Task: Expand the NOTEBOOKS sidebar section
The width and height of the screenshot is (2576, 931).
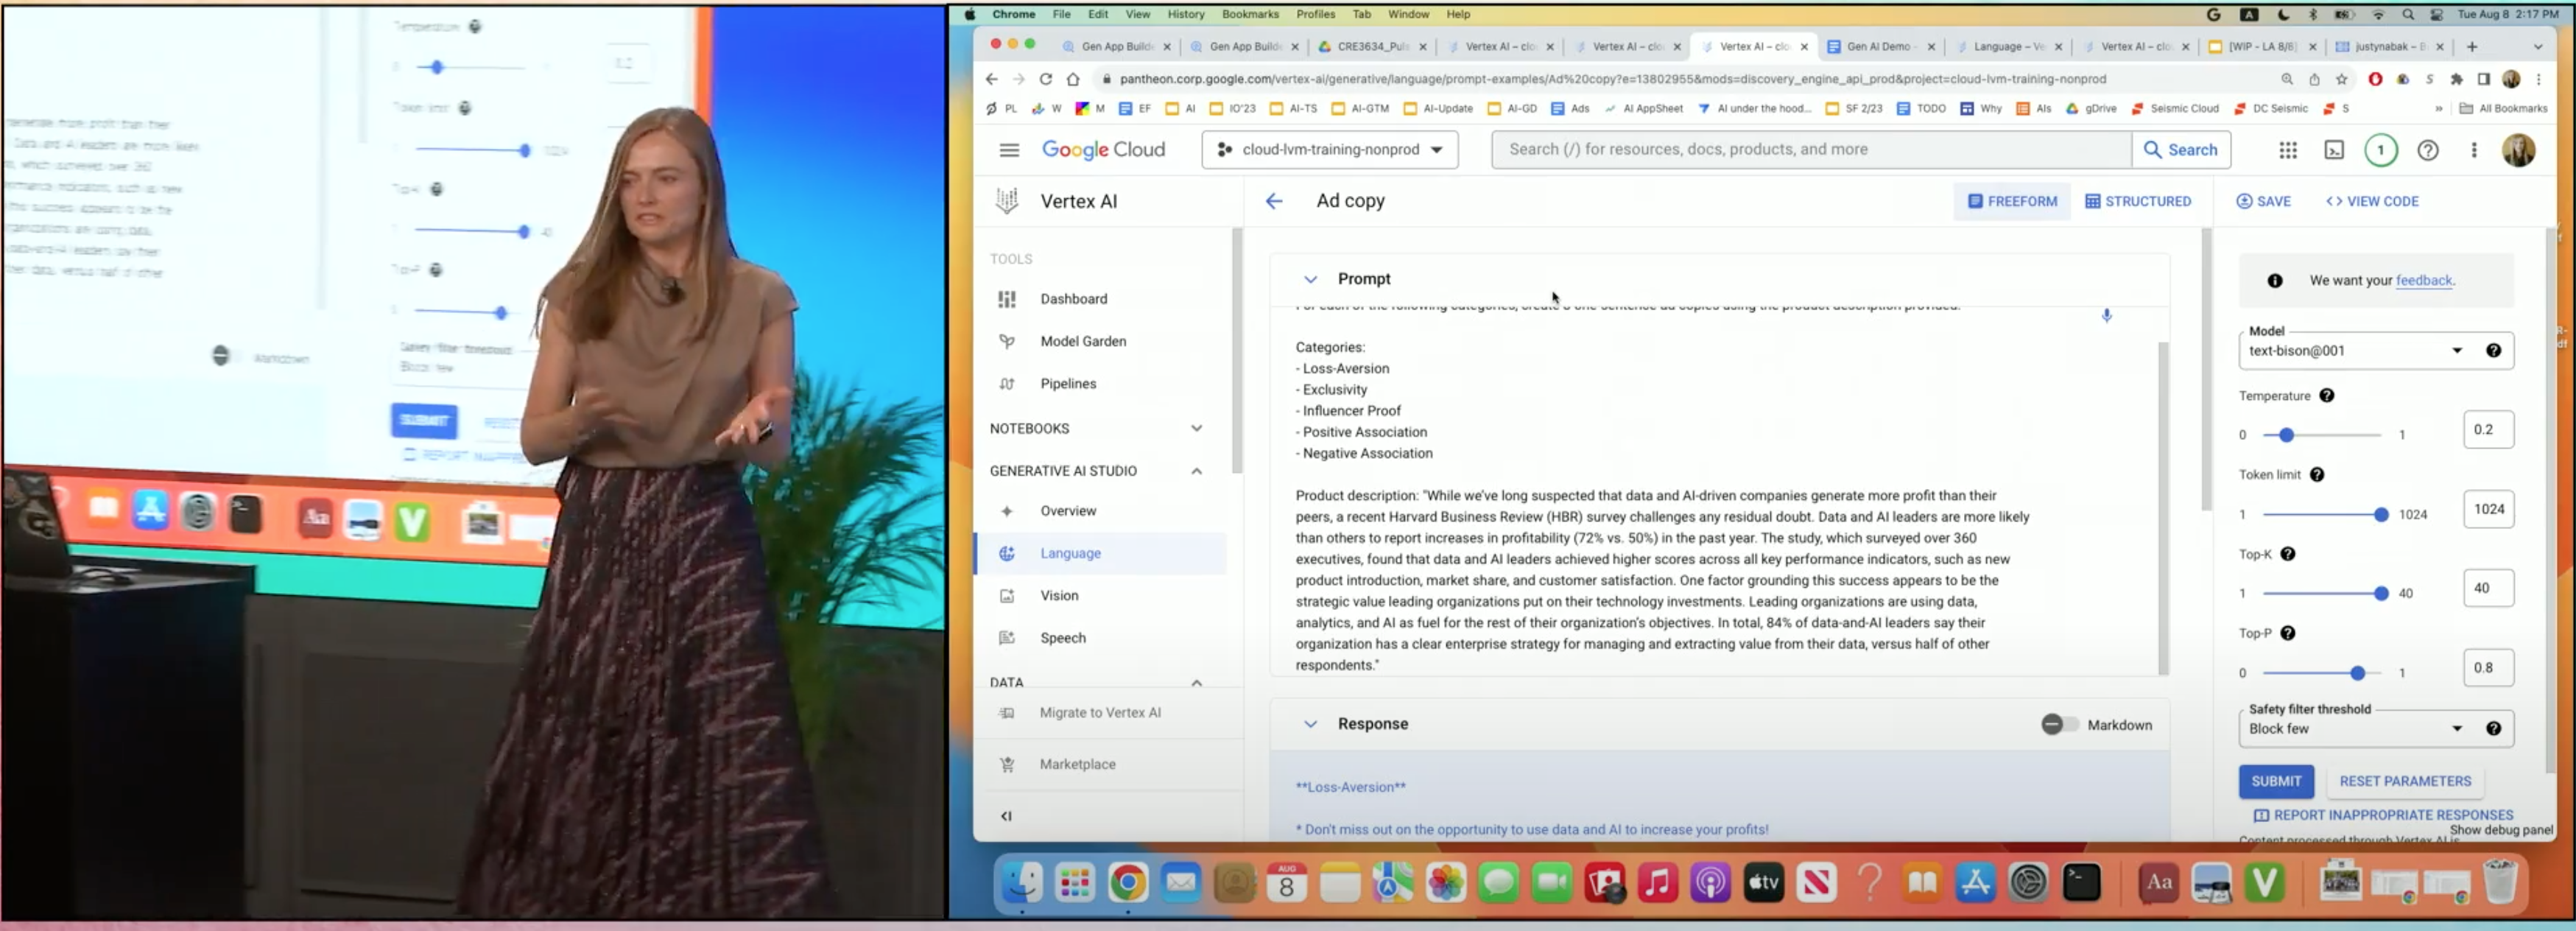Action: click(x=1196, y=429)
